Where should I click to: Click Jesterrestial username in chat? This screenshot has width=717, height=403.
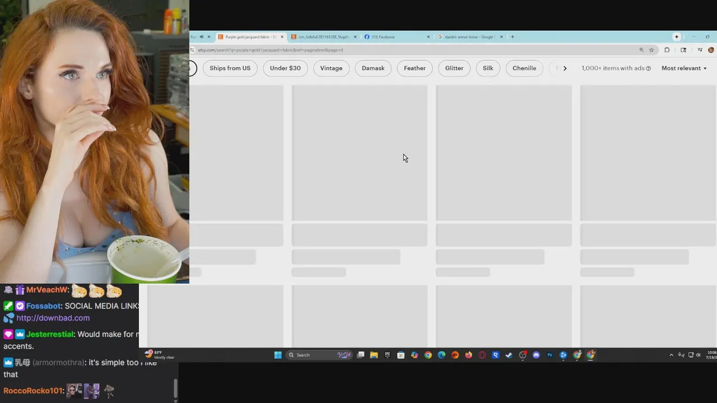(x=50, y=334)
